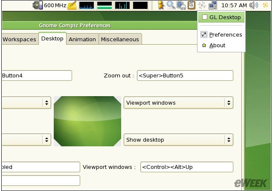
Task: Click the memory usage graph applet
Action: pos(104,6)
